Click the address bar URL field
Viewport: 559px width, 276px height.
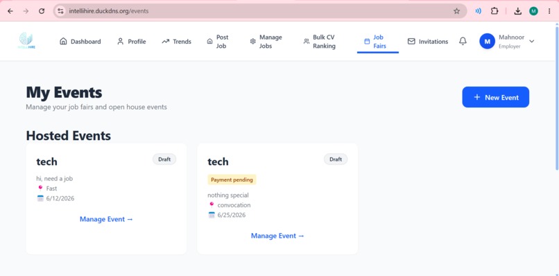[260, 11]
